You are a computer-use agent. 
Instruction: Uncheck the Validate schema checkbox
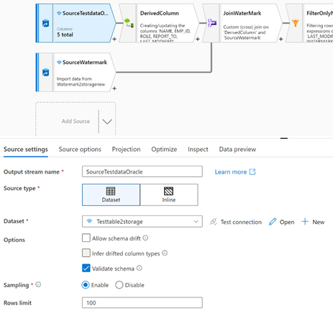pyautogui.click(x=86, y=268)
